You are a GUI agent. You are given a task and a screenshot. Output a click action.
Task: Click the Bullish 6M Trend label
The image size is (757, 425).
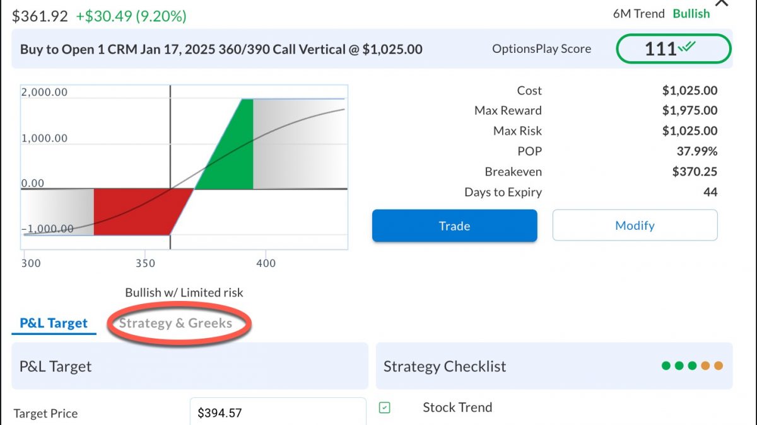pos(691,14)
